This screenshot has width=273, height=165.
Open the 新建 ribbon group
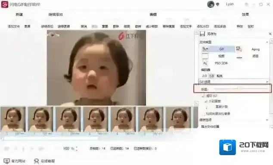point(19,15)
